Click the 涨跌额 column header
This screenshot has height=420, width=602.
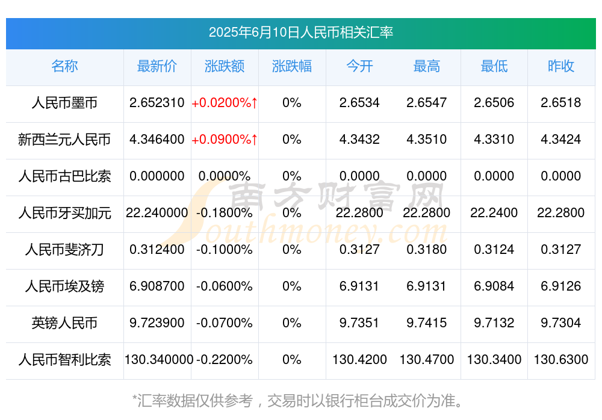coord(225,66)
